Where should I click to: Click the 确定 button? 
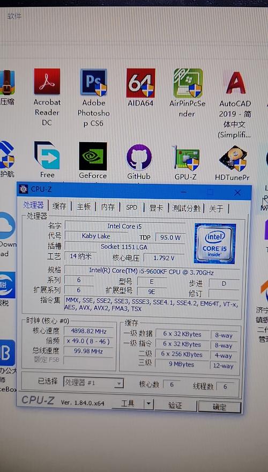219,407
